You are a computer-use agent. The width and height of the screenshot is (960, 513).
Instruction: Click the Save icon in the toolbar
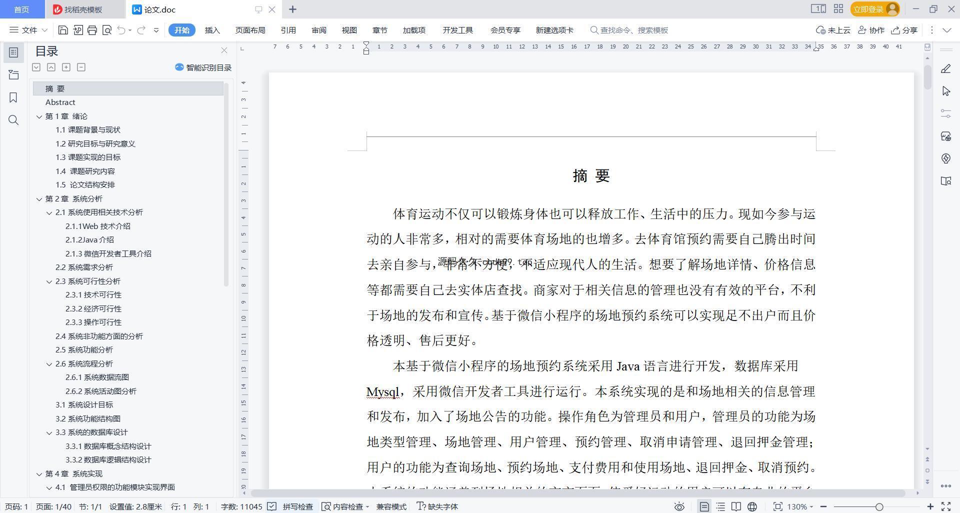63,30
